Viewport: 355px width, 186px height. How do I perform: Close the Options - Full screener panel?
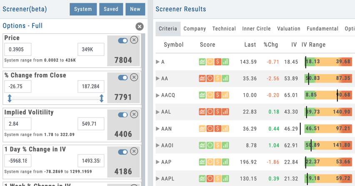[x=140, y=27]
